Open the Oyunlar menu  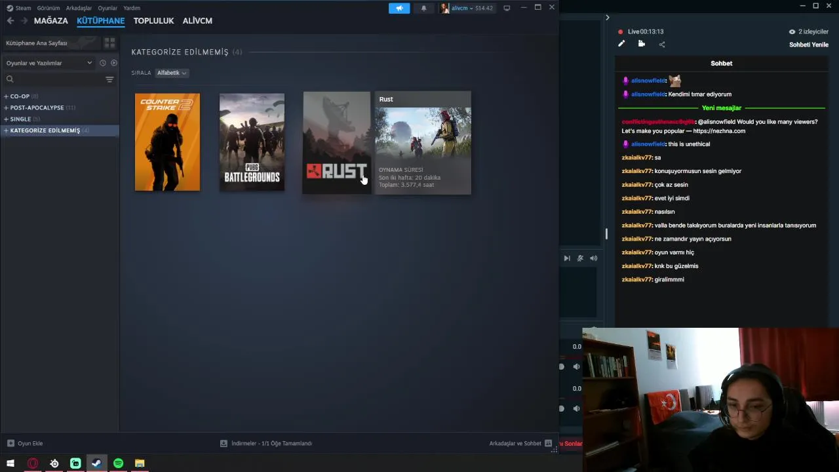[x=107, y=8]
